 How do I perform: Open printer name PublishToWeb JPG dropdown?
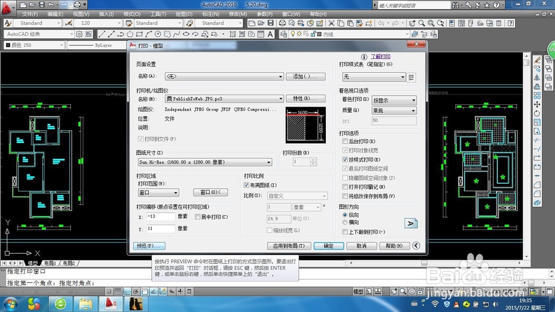(224, 98)
